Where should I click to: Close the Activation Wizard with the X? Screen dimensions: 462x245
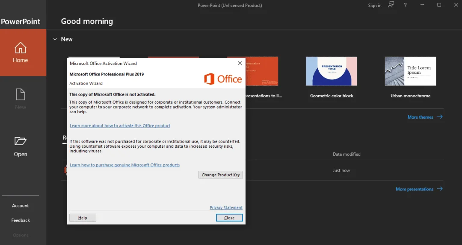pos(240,63)
